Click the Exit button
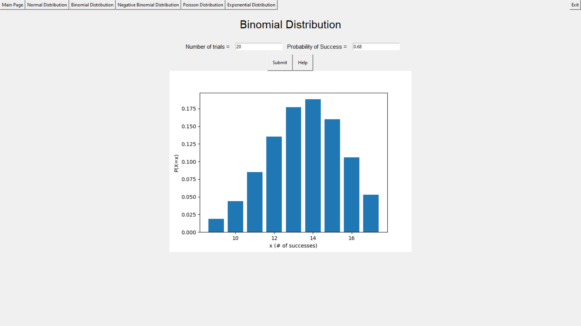Viewport: 581px width, 326px height. pos(575,5)
